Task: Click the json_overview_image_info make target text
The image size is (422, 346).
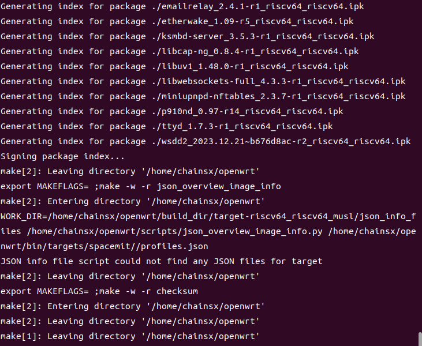Action: click(x=219, y=187)
